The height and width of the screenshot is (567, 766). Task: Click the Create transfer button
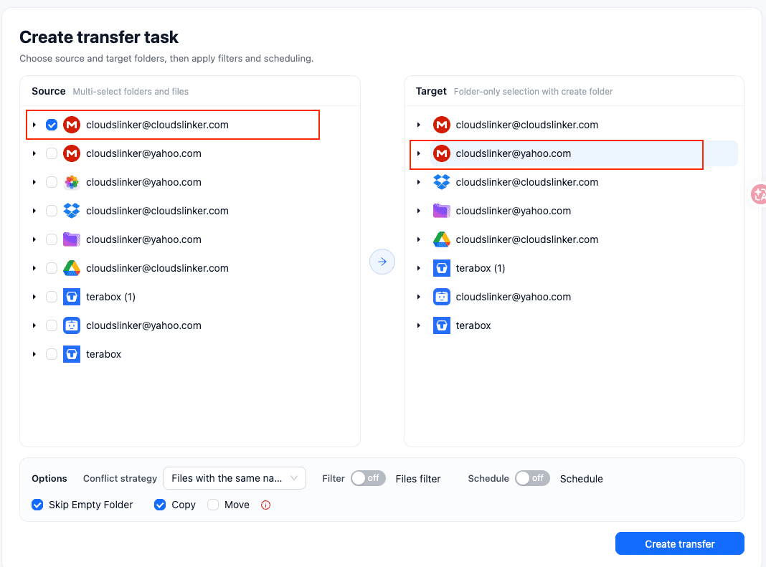(x=679, y=543)
